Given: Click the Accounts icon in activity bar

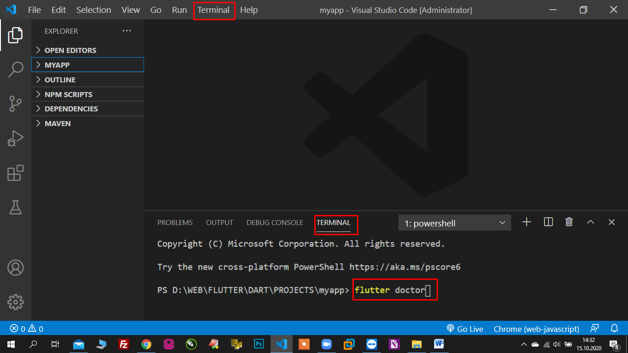Looking at the screenshot, I should pos(16,267).
